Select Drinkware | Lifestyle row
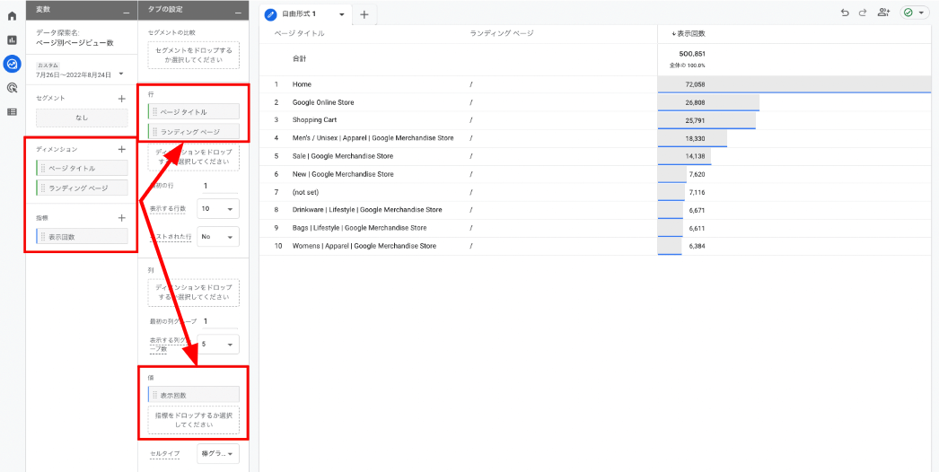939x472 pixels. [x=595, y=210]
